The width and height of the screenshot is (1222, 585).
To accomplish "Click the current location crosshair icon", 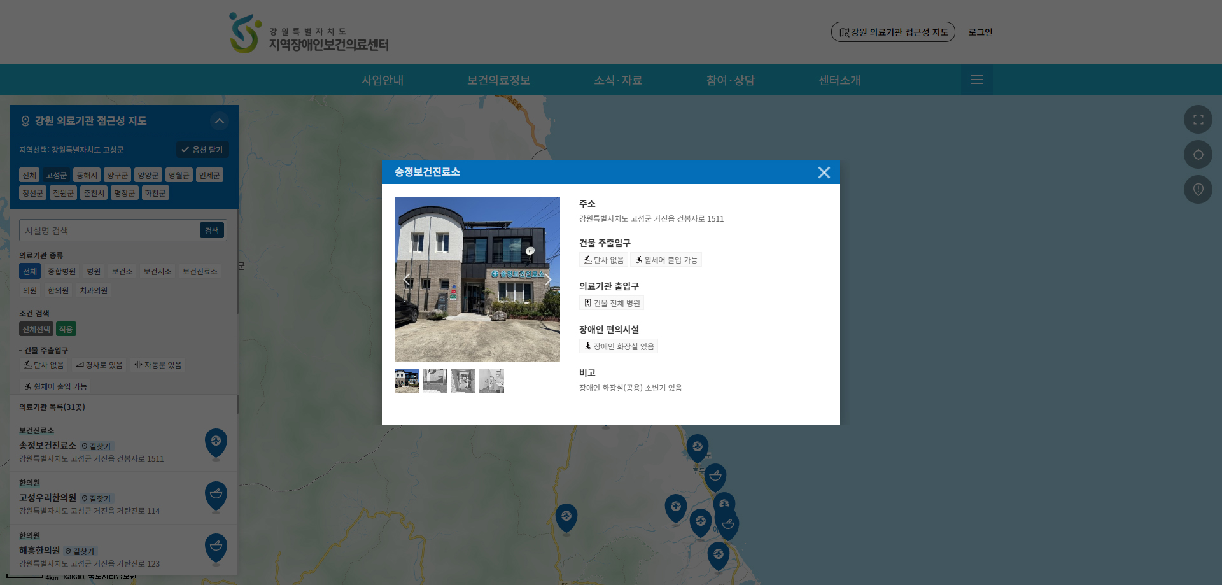I will (1198, 155).
